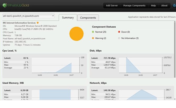Click the Cpu Load Average 23 % value
The image size is (176, 108).
coord(26,68)
